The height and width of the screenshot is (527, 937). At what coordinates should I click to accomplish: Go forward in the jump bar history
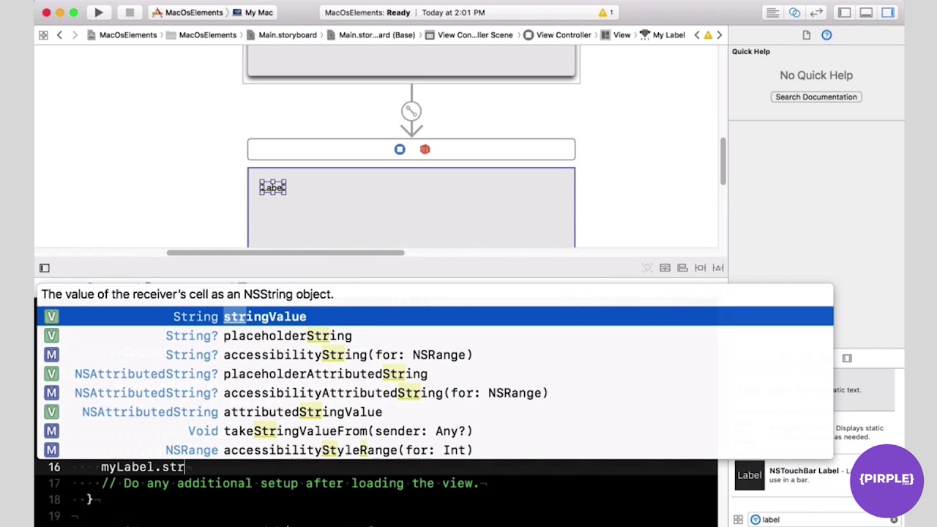click(x=74, y=35)
